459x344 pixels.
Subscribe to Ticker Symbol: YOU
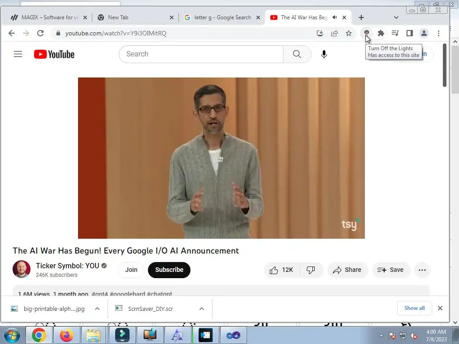click(x=169, y=270)
